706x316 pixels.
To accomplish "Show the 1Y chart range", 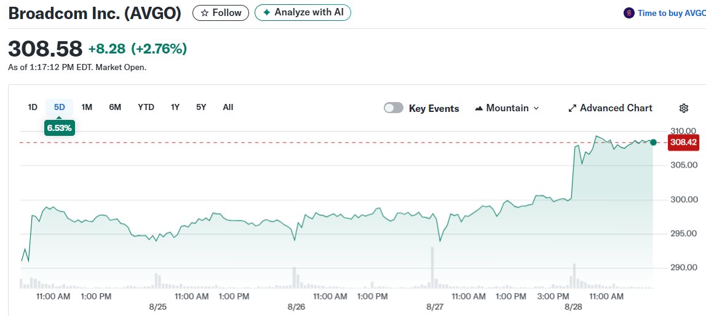I will 175,107.
